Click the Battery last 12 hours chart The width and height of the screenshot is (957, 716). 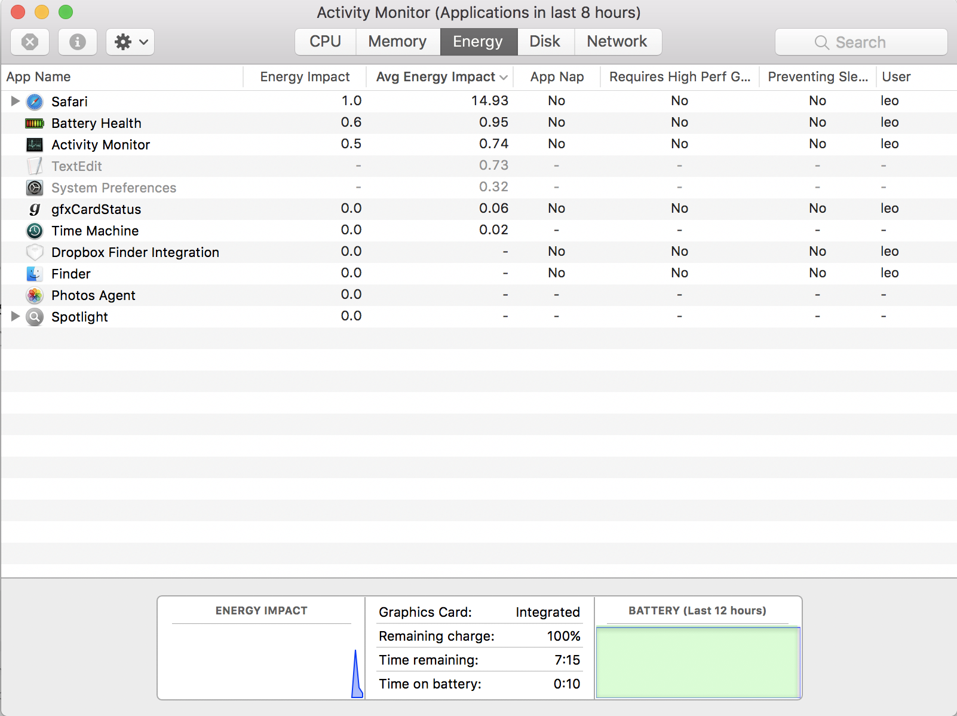698,662
